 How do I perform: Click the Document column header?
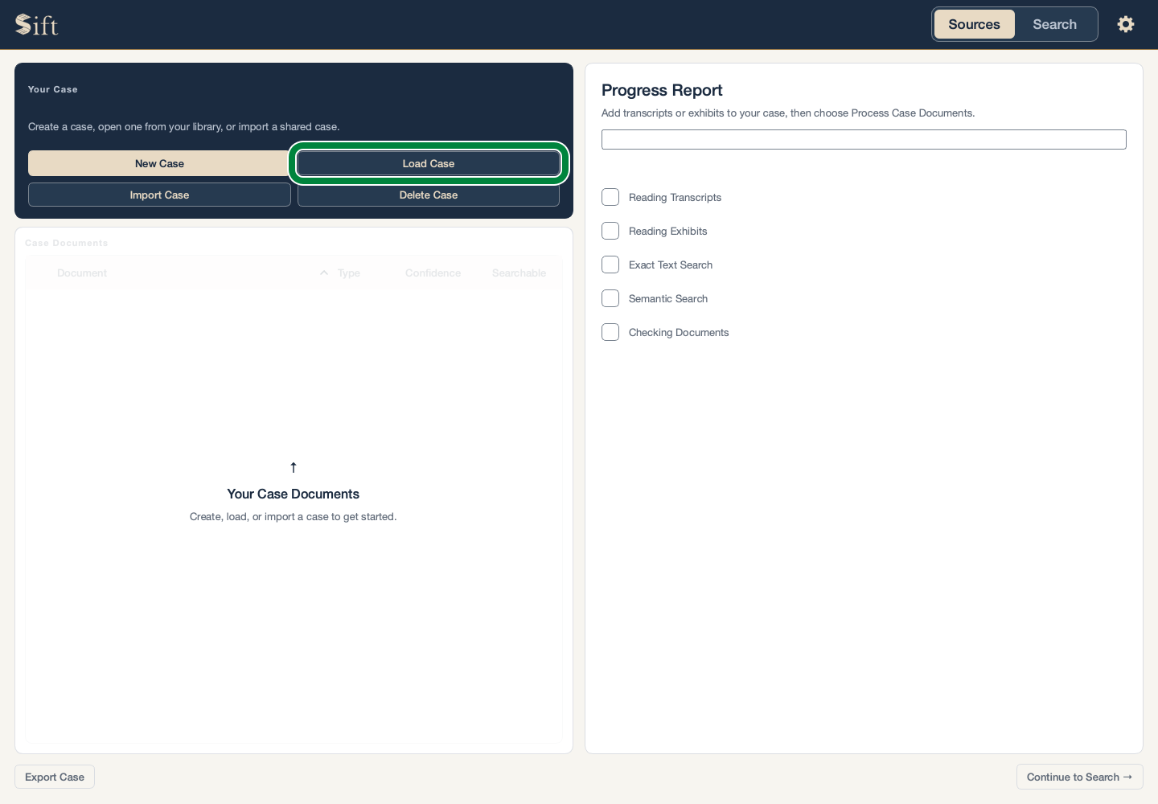[82, 273]
